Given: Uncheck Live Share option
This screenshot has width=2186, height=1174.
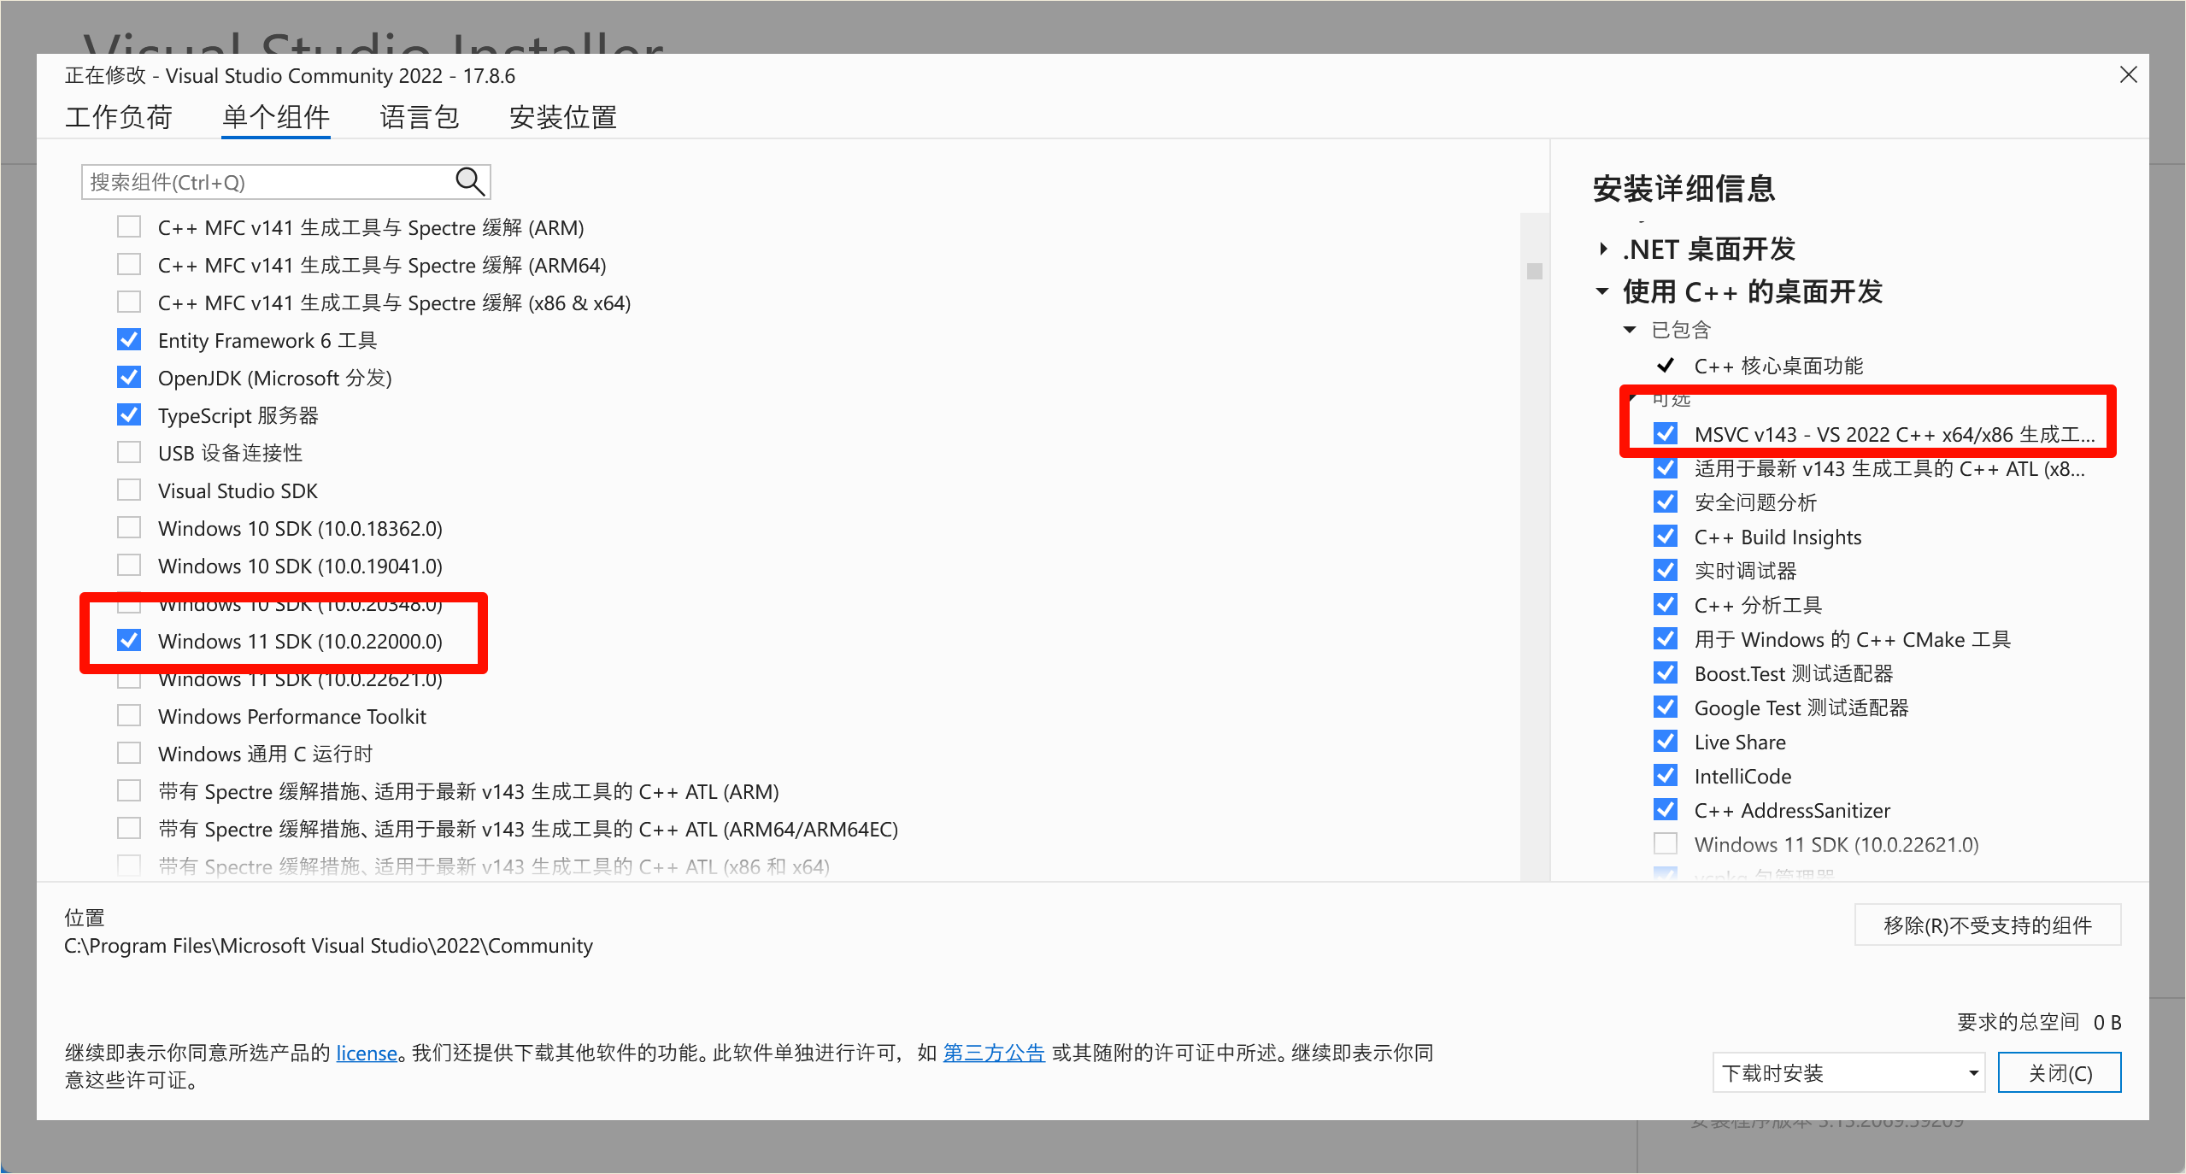Looking at the screenshot, I should pyautogui.click(x=1666, y=742).
